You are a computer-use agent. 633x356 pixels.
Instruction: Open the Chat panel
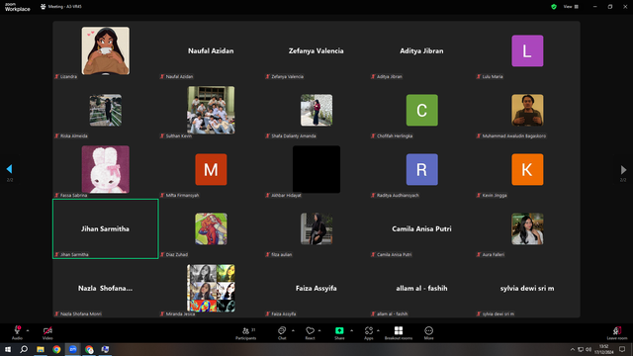coord(282,333)
